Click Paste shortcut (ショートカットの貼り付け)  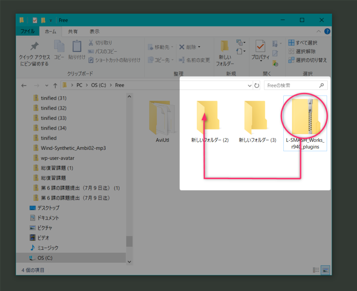pyautogui.click(x=114, y=60)
